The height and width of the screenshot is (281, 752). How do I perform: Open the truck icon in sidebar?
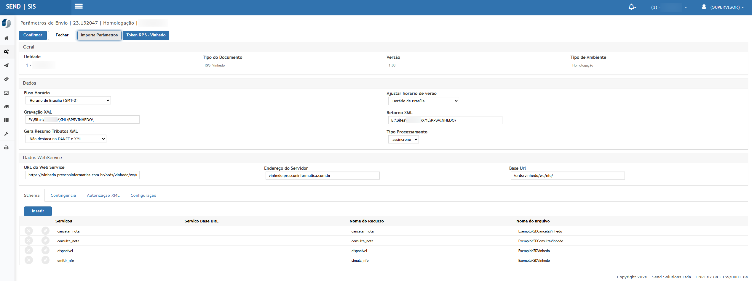[6, 106]
